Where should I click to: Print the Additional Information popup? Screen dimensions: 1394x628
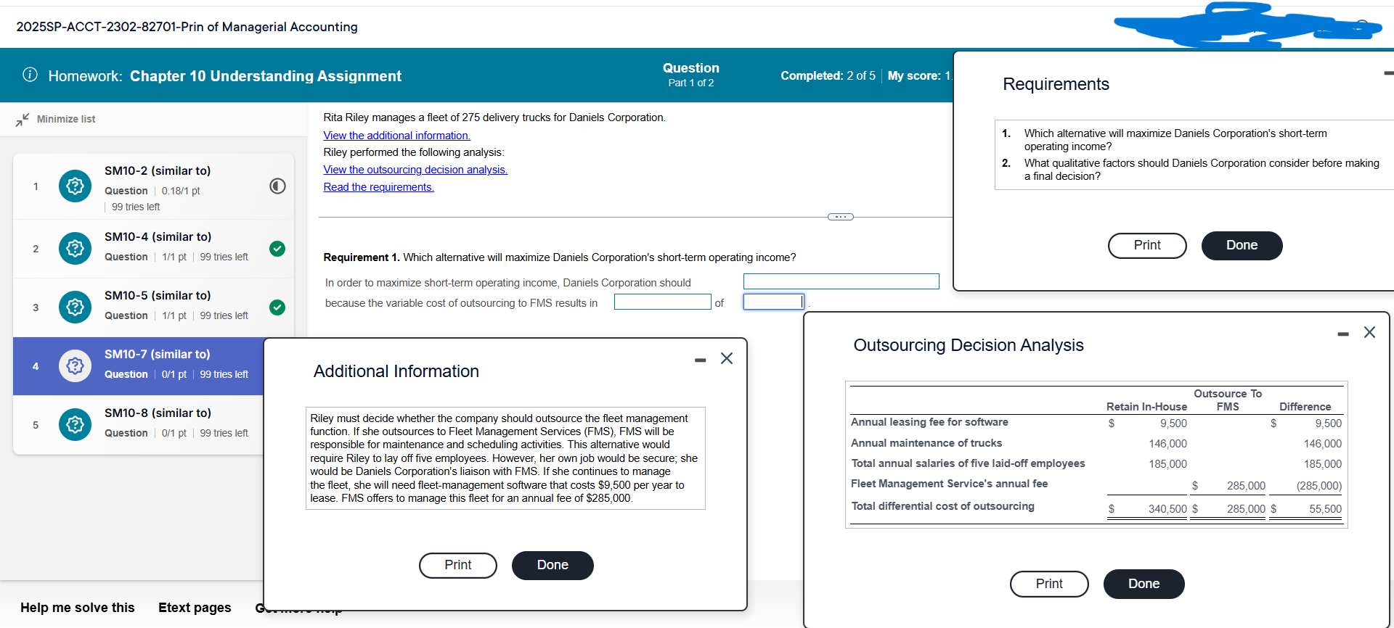pos(458,566)
